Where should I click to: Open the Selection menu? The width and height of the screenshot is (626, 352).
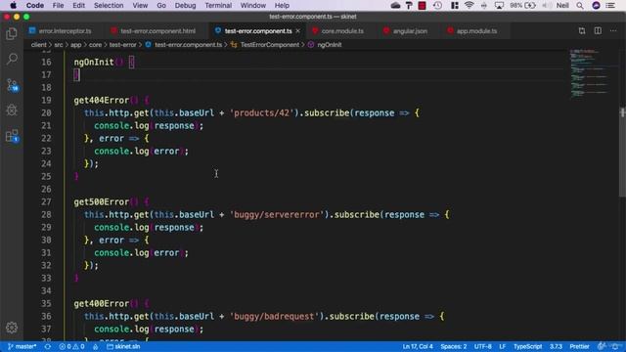click(109, 6)
